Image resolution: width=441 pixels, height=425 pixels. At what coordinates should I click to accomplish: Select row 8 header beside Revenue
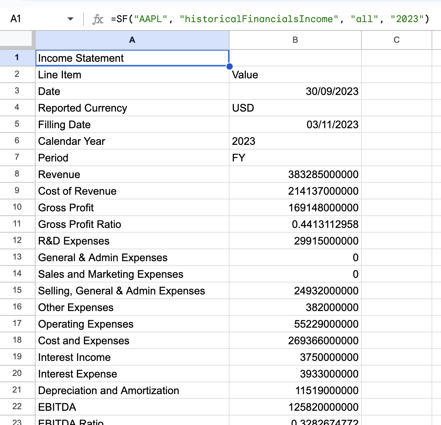pos(17,174)
